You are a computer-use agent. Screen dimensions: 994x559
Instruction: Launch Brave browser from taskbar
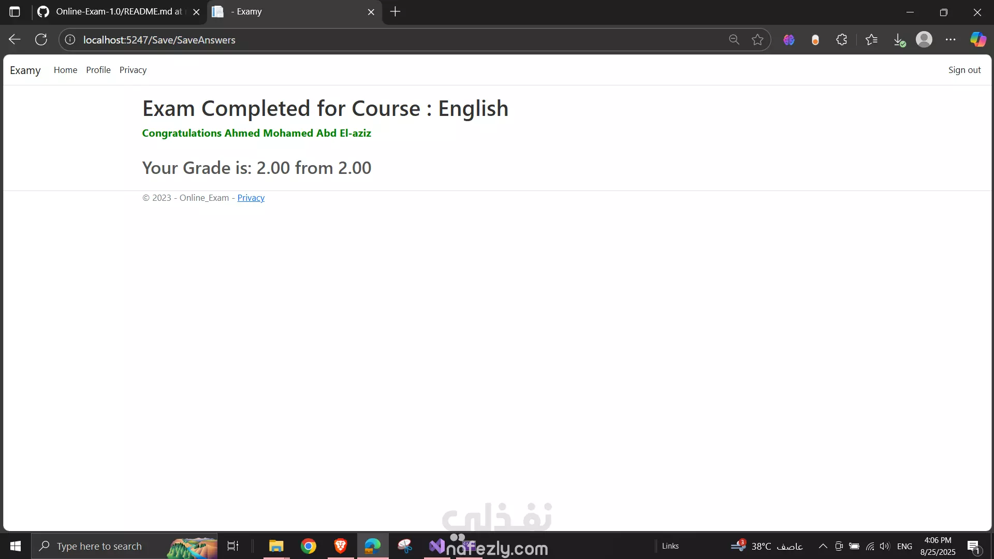[341, 546]
